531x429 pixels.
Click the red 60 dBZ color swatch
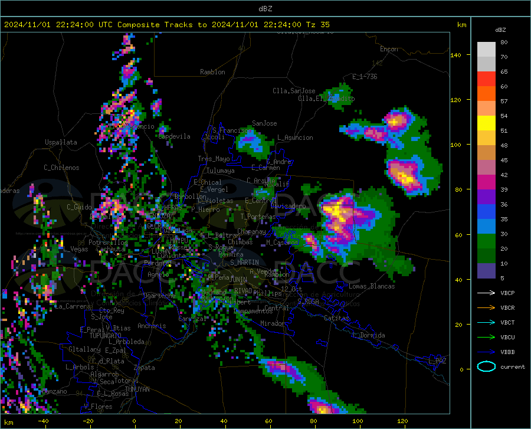coord(486,79)
